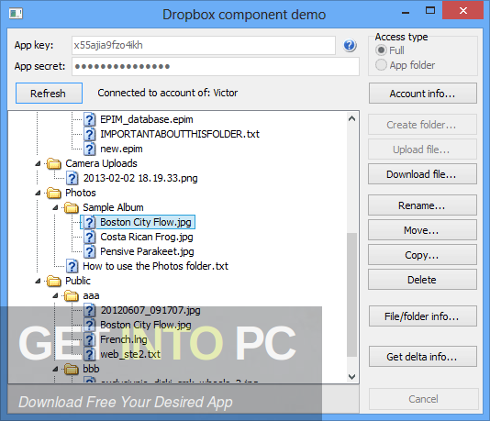Click into the App secret password field

[x=216, y=66]
